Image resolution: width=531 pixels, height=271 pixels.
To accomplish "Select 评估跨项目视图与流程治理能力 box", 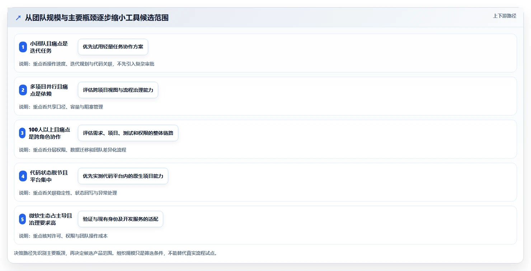I will [x=118, y=90].
